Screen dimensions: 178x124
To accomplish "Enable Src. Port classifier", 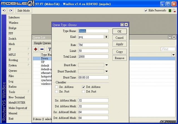I will [x=56, y=92].
